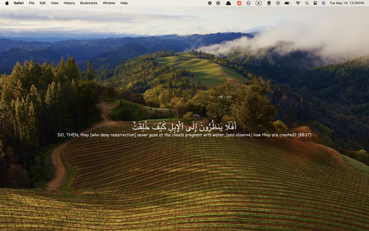This screenshot has width=369, height=231.
Task: Open the Edit menu
Action: (43, 3)
